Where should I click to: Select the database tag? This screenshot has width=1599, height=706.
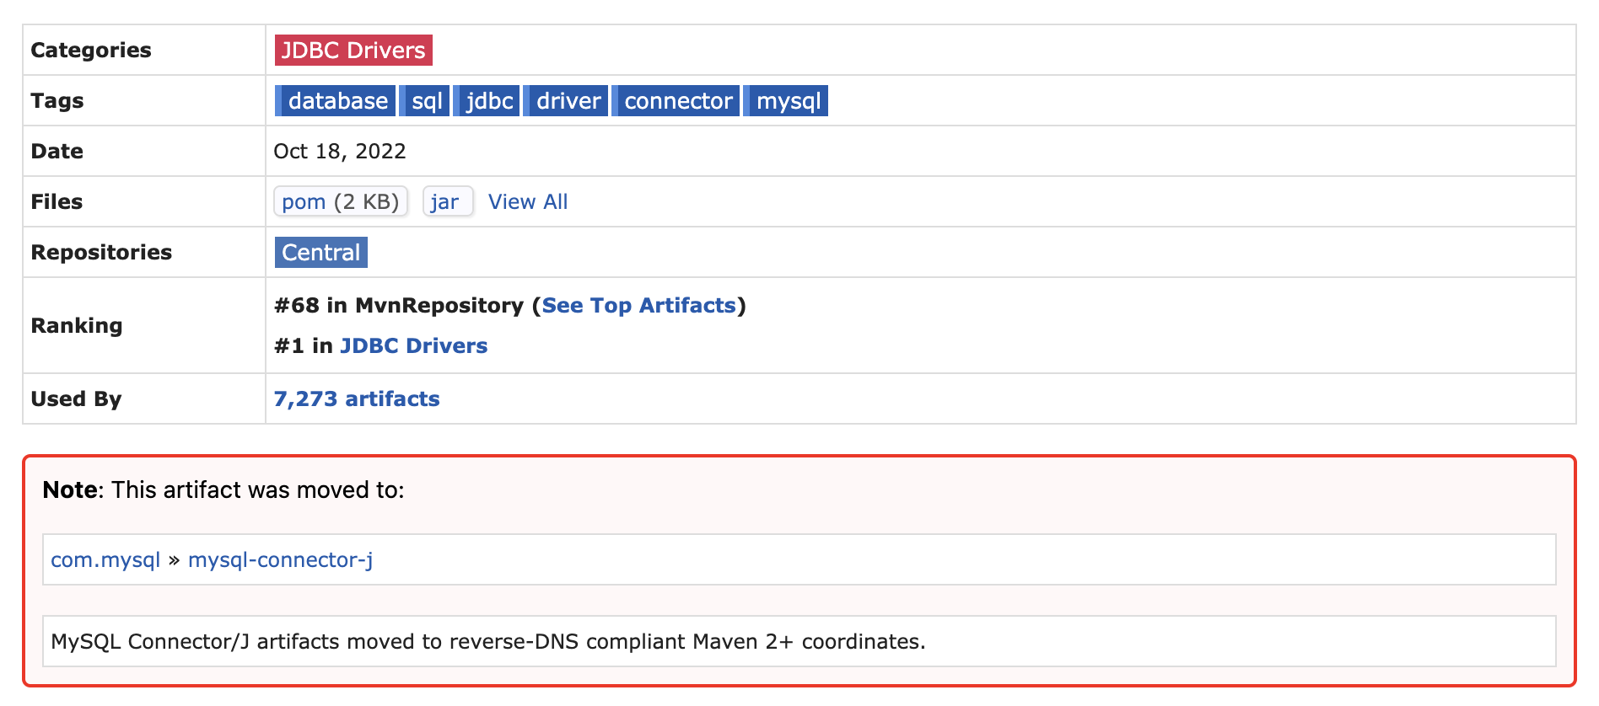336,101
